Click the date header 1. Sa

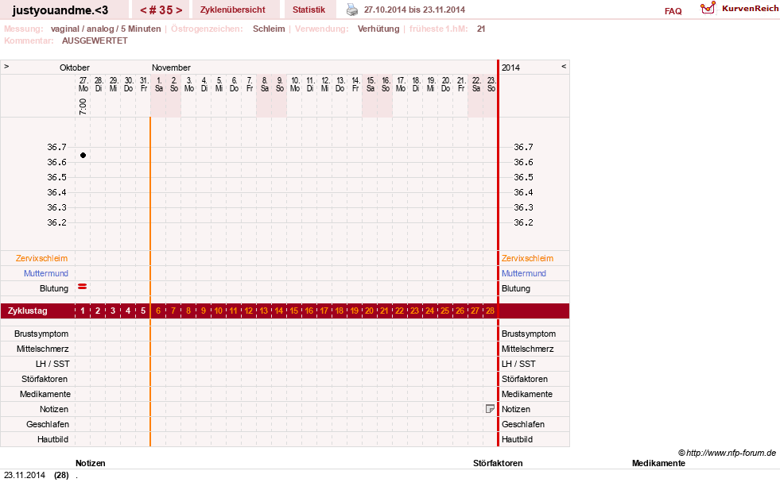coord(159,84)
